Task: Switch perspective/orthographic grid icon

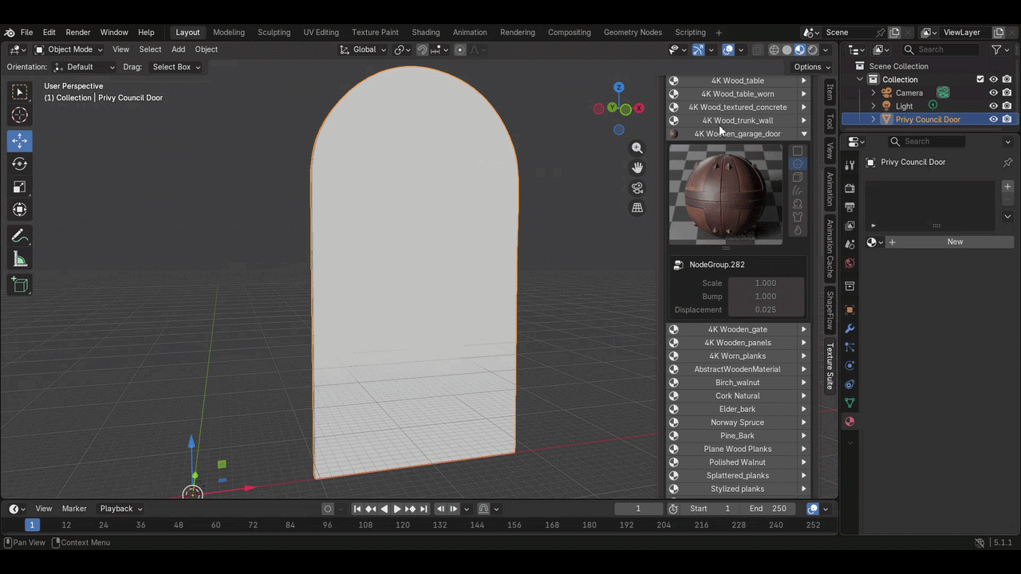Action: click(637, 208)
